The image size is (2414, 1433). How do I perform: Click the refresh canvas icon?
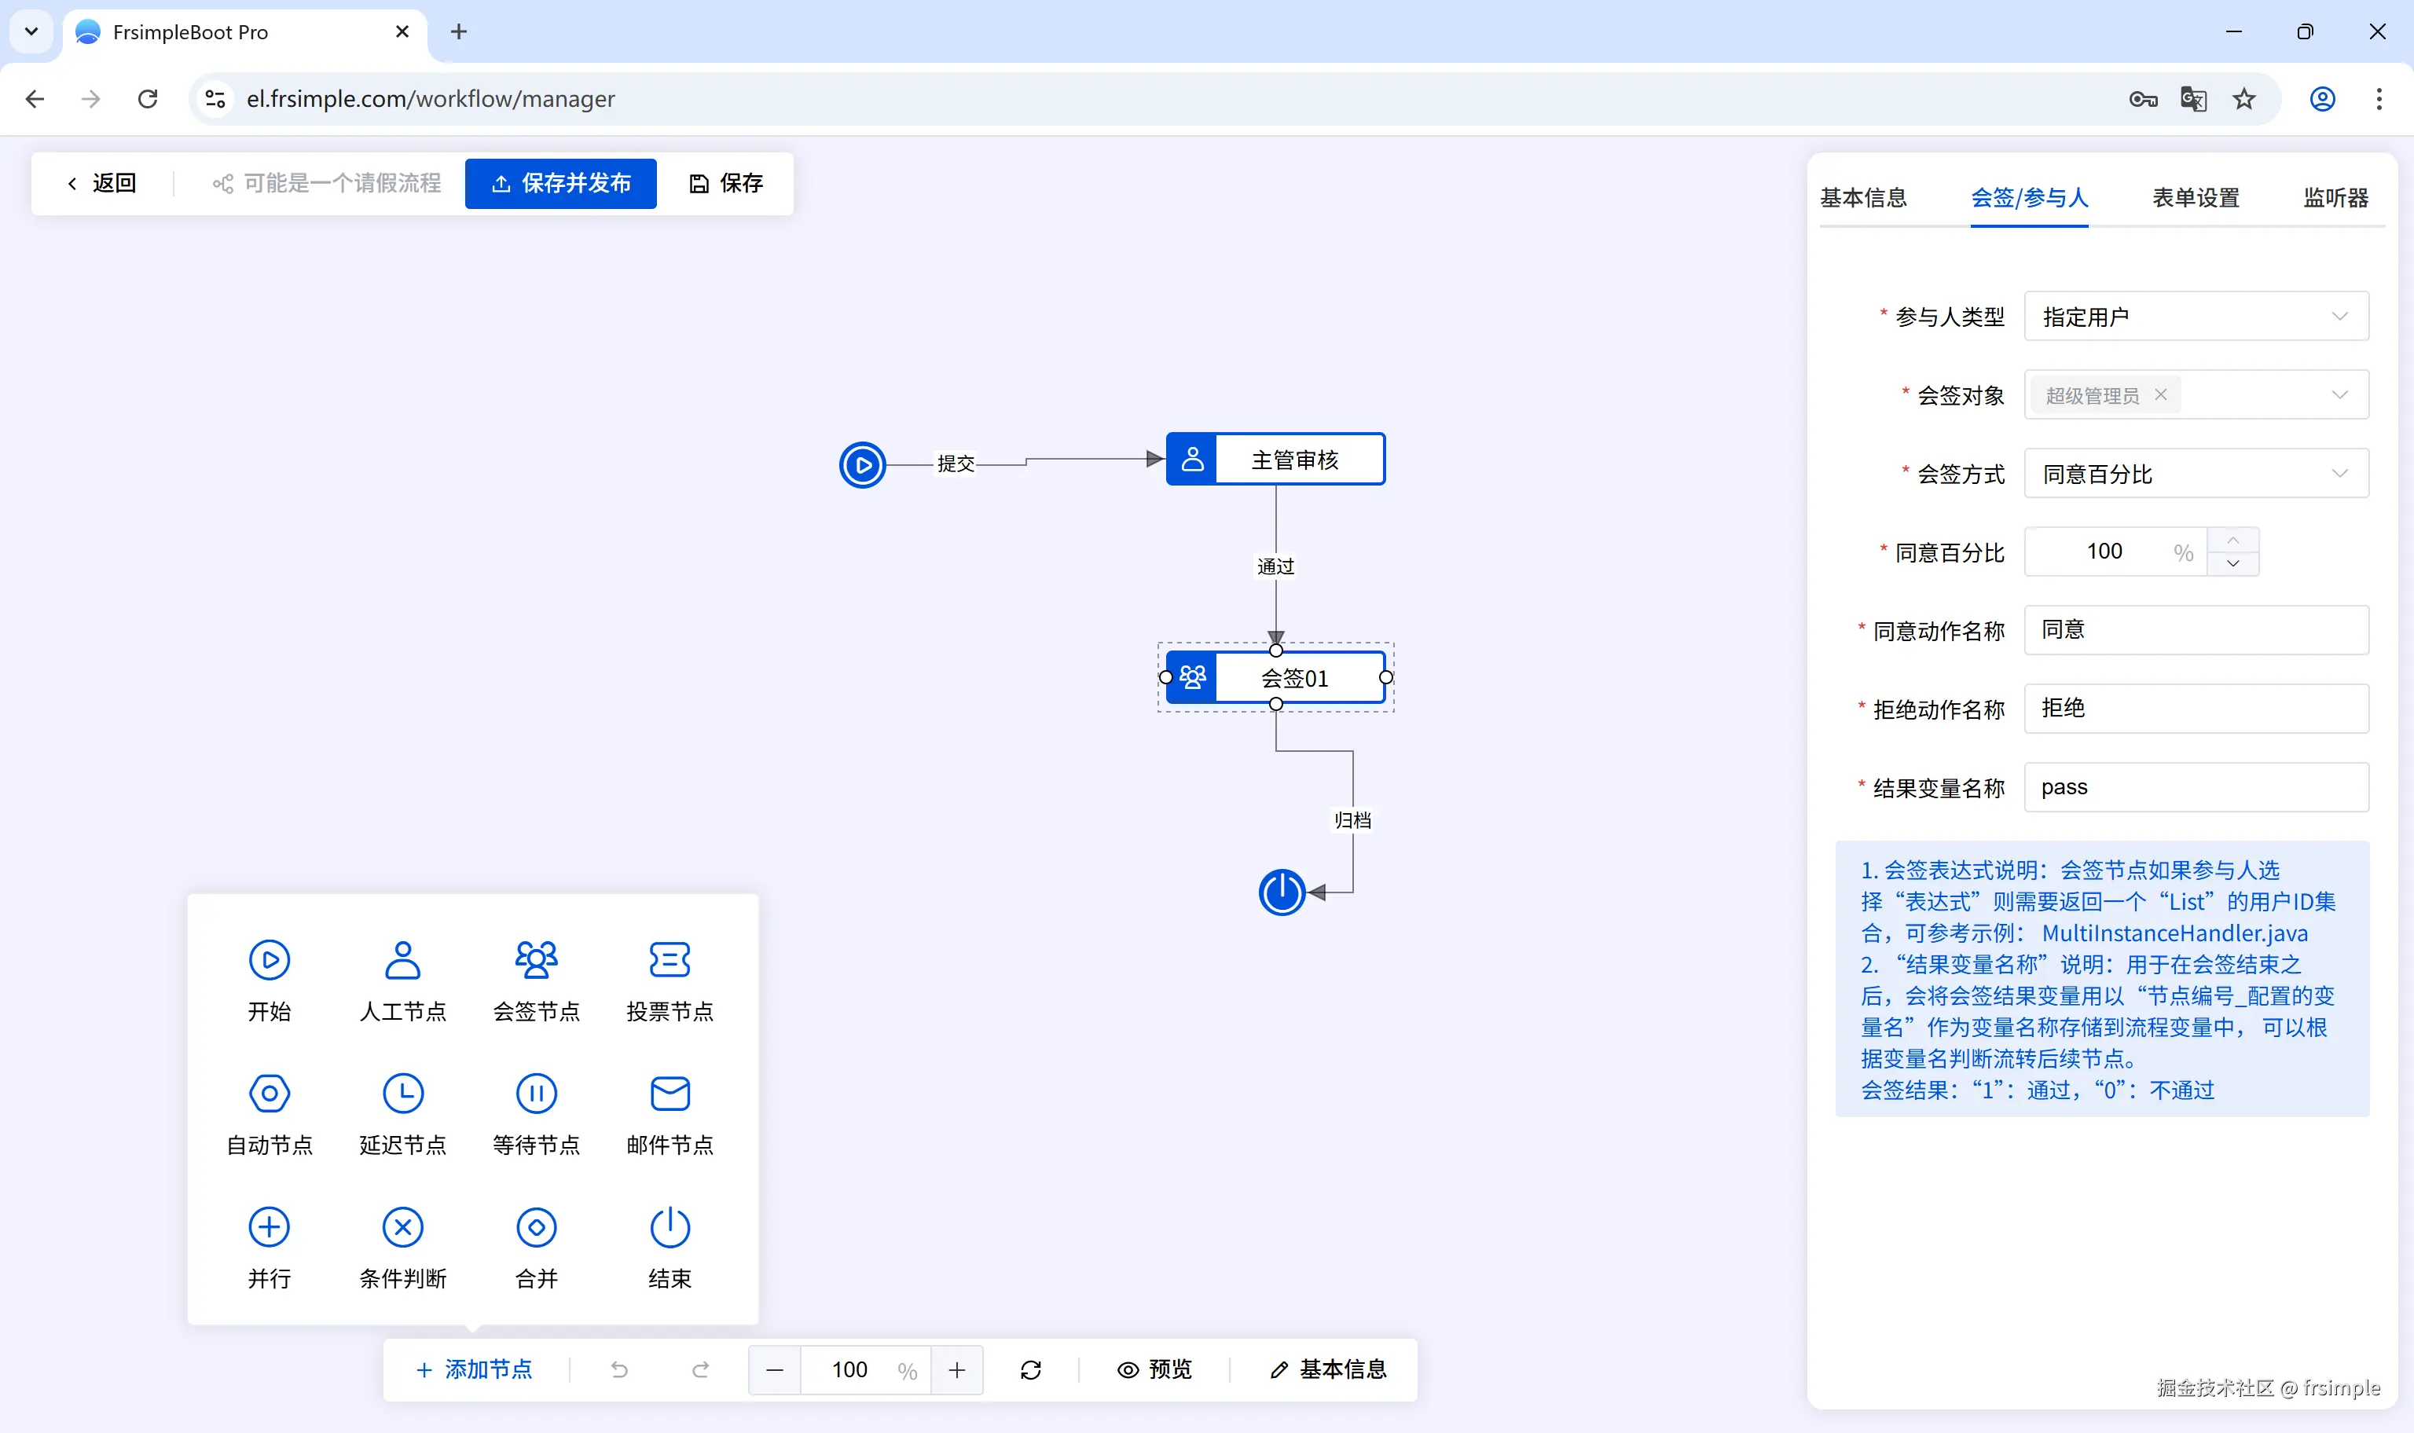pos(1030,1369)
